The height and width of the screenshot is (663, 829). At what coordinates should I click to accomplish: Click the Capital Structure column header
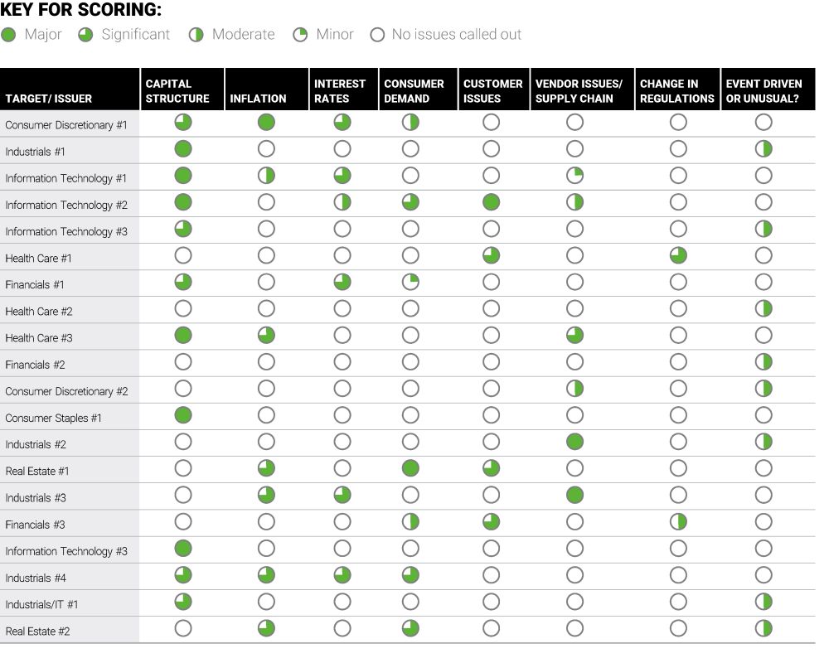point(177,90)
